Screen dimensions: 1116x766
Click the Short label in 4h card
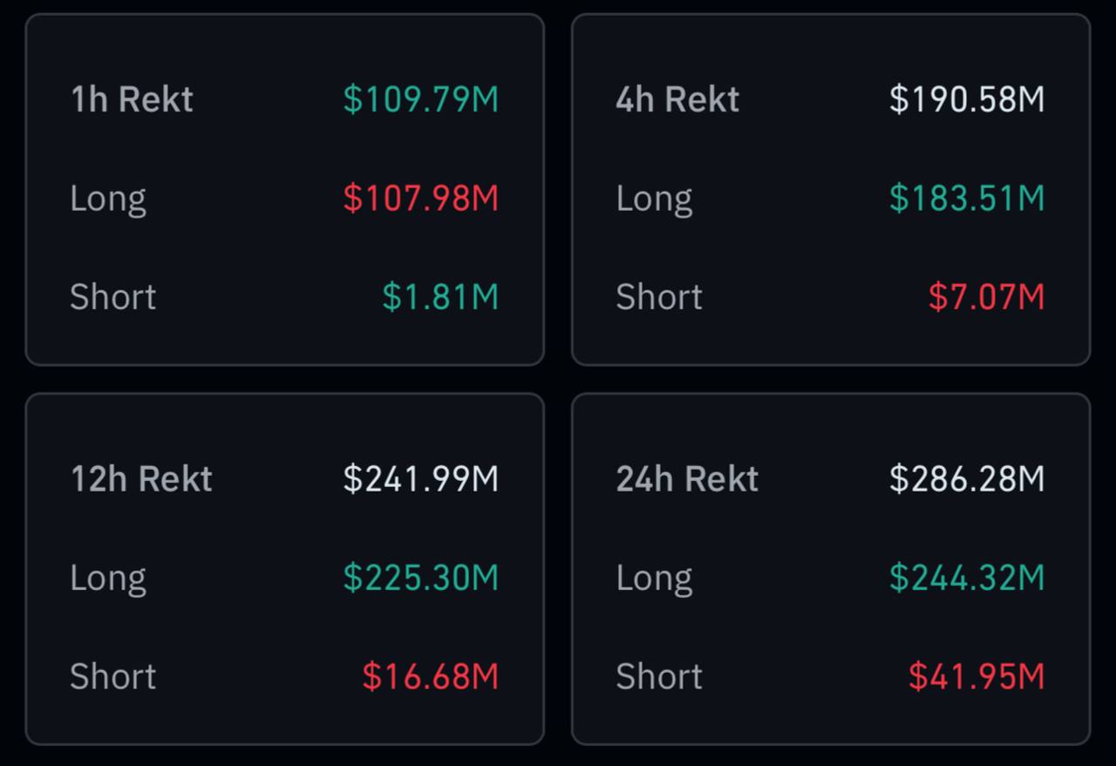pyautogui.click(x=659, y=297)
